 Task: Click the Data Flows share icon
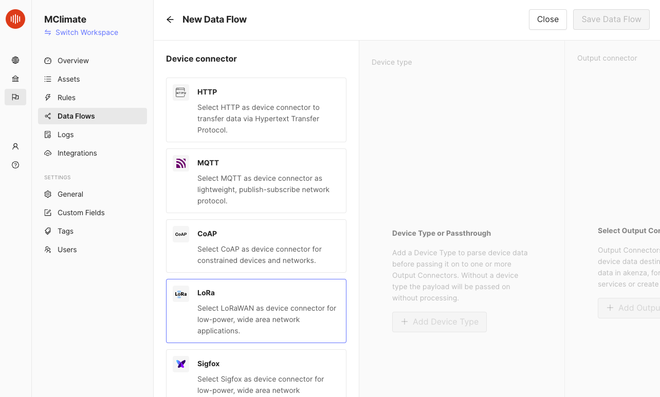click(x=48, y=116)
